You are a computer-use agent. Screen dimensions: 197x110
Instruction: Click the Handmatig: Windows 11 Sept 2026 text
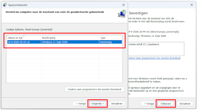coord(147,36)
